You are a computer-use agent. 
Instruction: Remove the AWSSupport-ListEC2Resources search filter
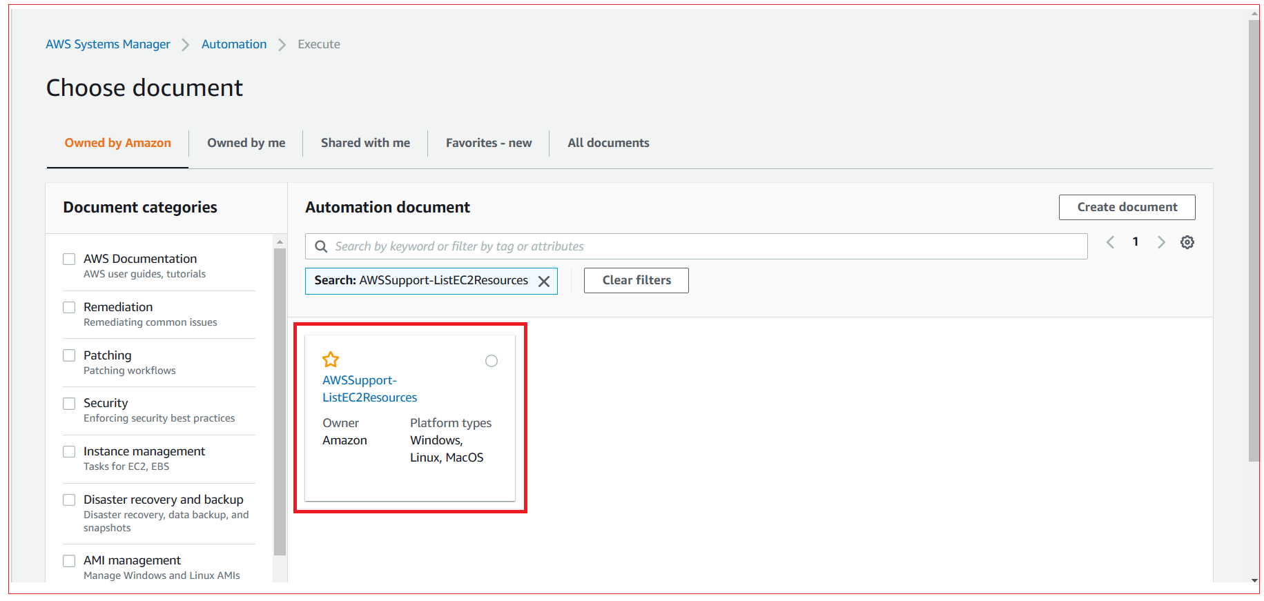point(544,281)
